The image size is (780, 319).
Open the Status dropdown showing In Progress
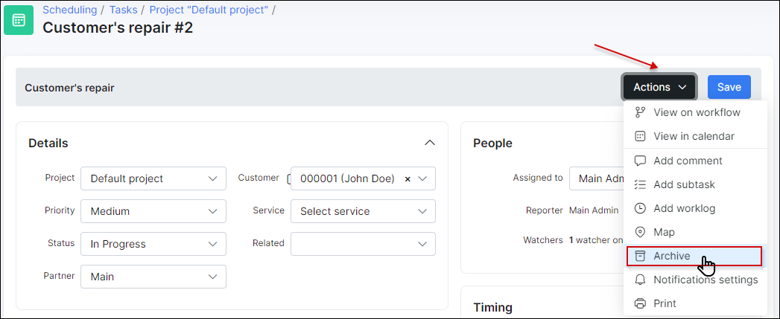[x=153, y=244]
